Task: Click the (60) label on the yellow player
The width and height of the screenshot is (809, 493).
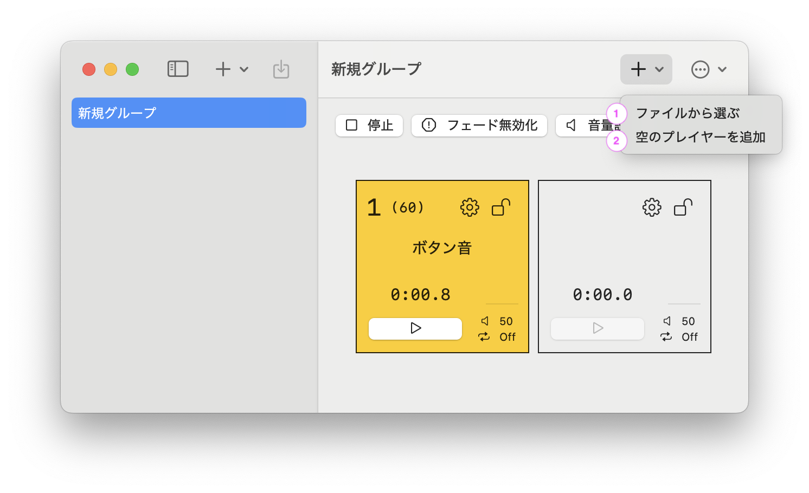Action: (408, 207)
